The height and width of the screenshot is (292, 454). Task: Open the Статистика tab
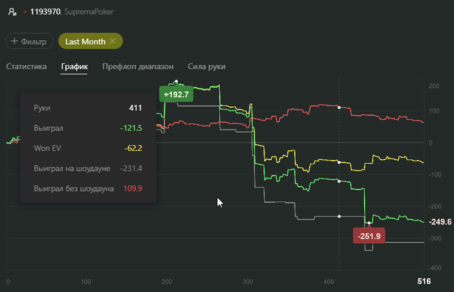coord(27,66)
